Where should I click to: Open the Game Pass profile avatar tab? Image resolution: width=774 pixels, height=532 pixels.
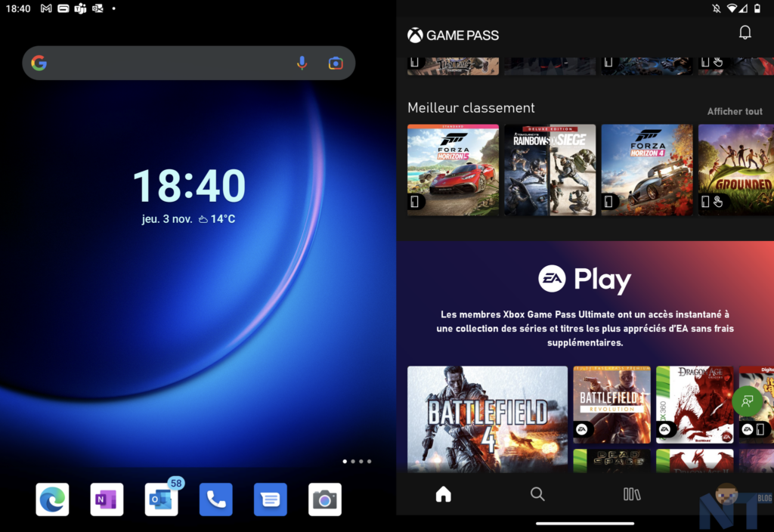(726, 494)
